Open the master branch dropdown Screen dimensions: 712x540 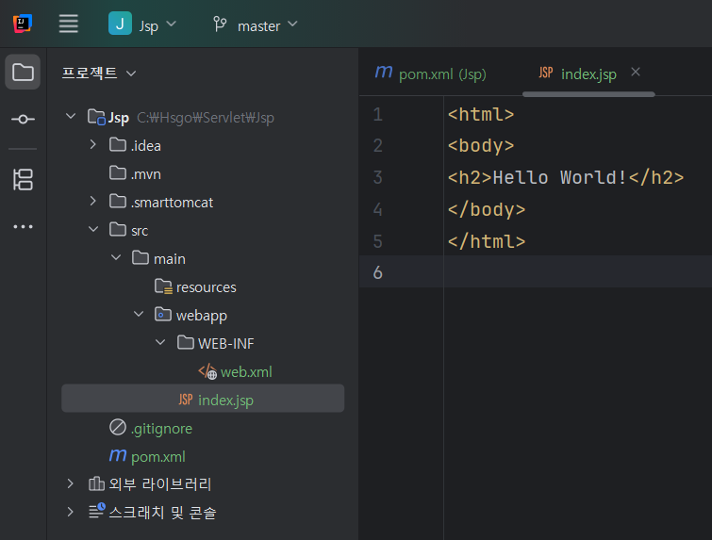point(255,25)
